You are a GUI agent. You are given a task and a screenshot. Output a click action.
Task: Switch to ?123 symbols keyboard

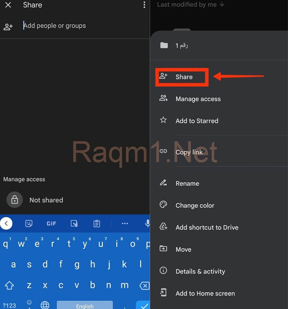pyautogui.click(x=9, y=305)
